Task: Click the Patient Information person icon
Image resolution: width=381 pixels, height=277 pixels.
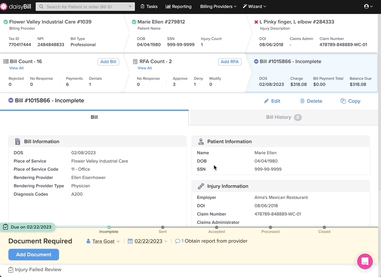Action: [x=201, y=141]
